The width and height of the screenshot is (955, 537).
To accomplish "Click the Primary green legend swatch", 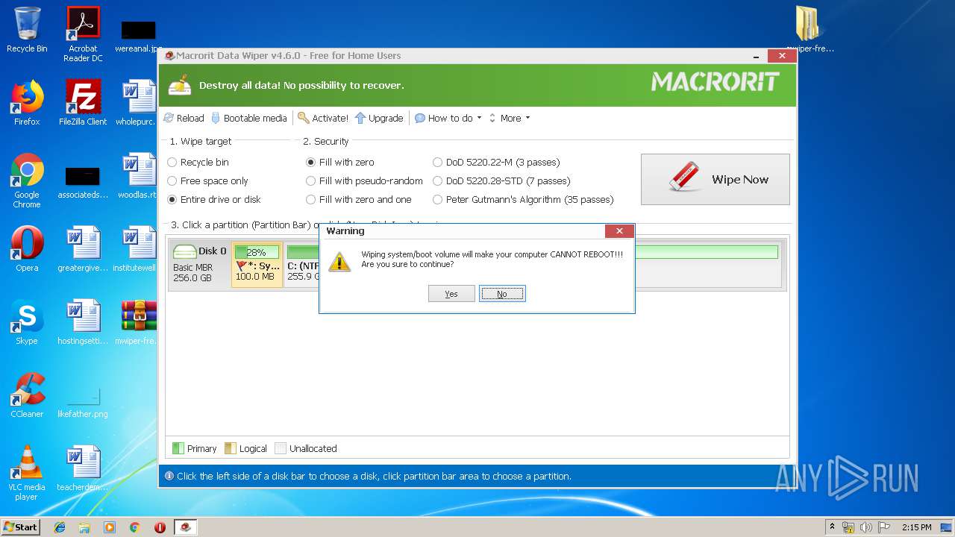I will [178, 448].
